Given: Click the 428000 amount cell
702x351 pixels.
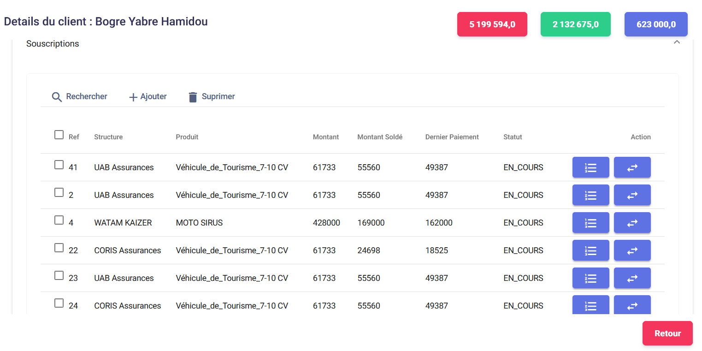Looking at the screenshot, I should pos(326,223).
